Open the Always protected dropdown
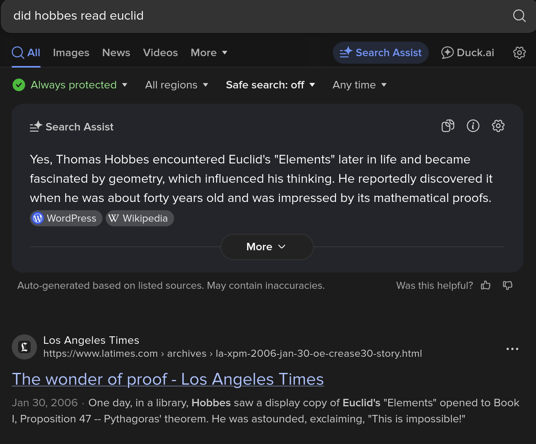Screen dimensions: 536x444 70,85
